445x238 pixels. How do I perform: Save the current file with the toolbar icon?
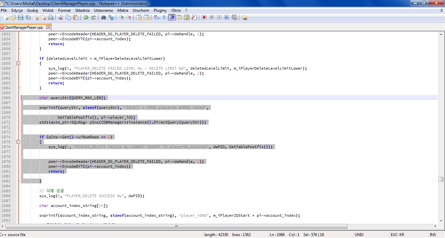click(20, 17)
